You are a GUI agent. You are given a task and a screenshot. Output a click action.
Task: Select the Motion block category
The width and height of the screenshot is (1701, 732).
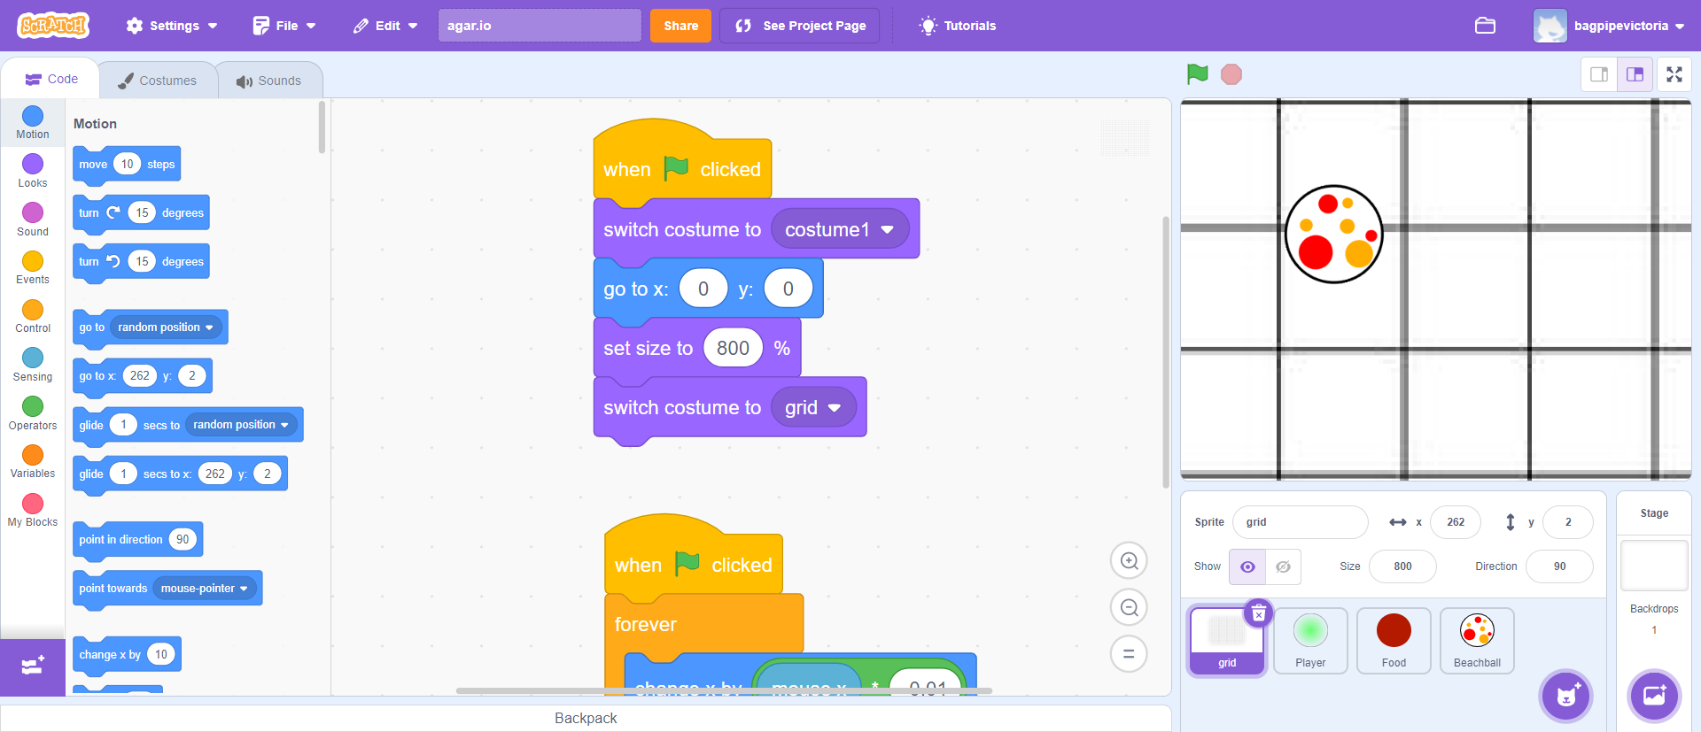(33, 123)
